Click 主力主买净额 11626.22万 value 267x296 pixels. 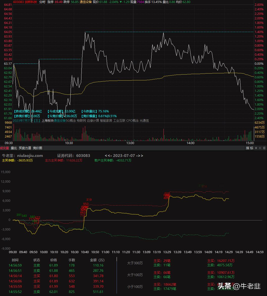(x=64, y=160)
